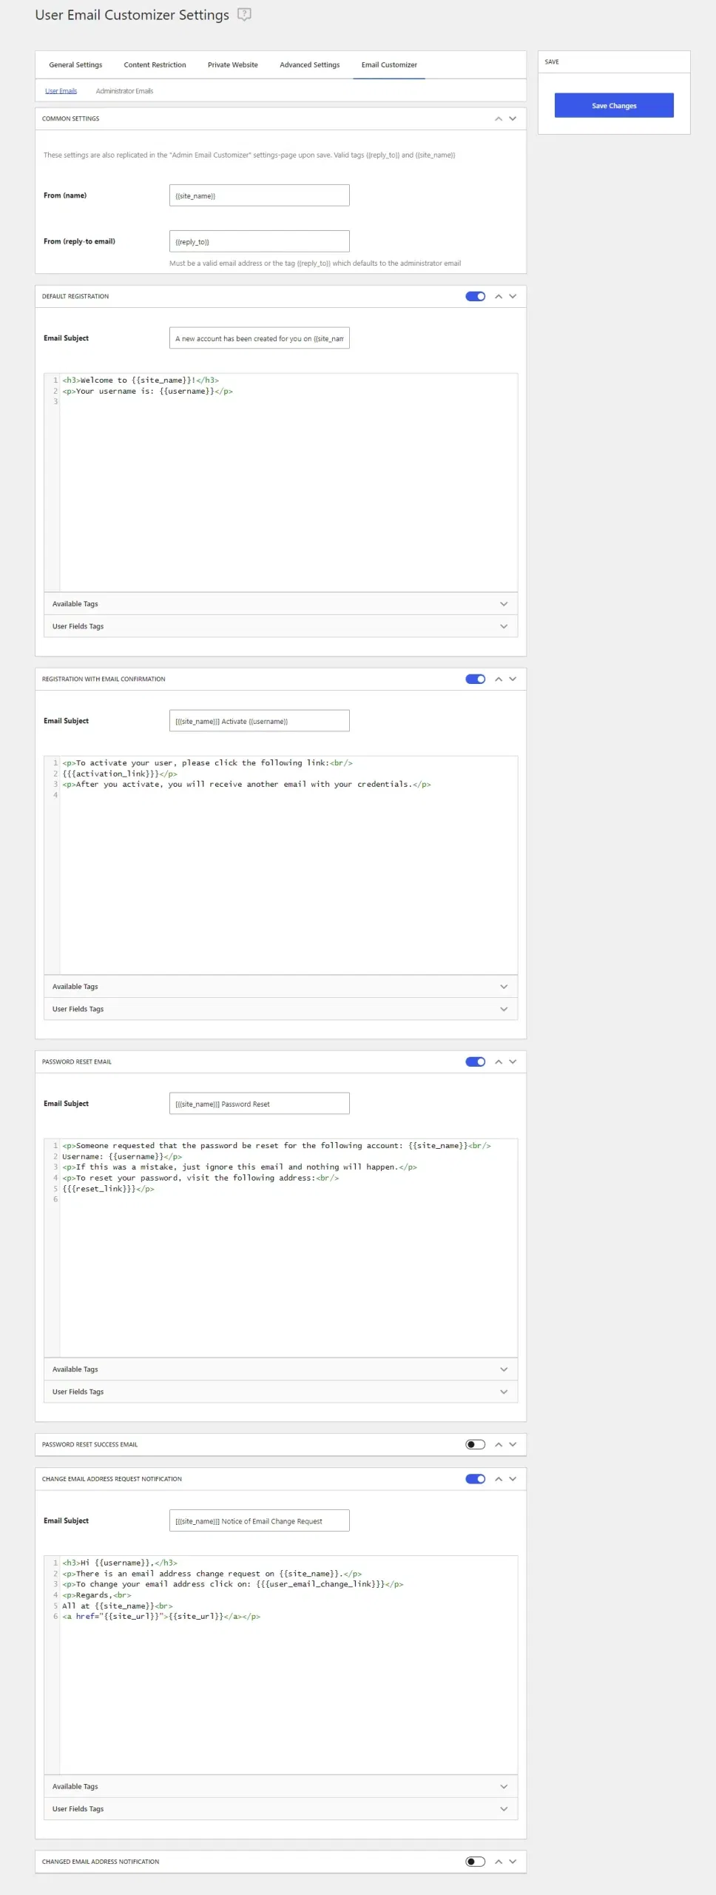Viewport: 716px width, 1895px height.
Task: Expand User Fields Tags under Email Confirmation
Action: (280, 1009)
